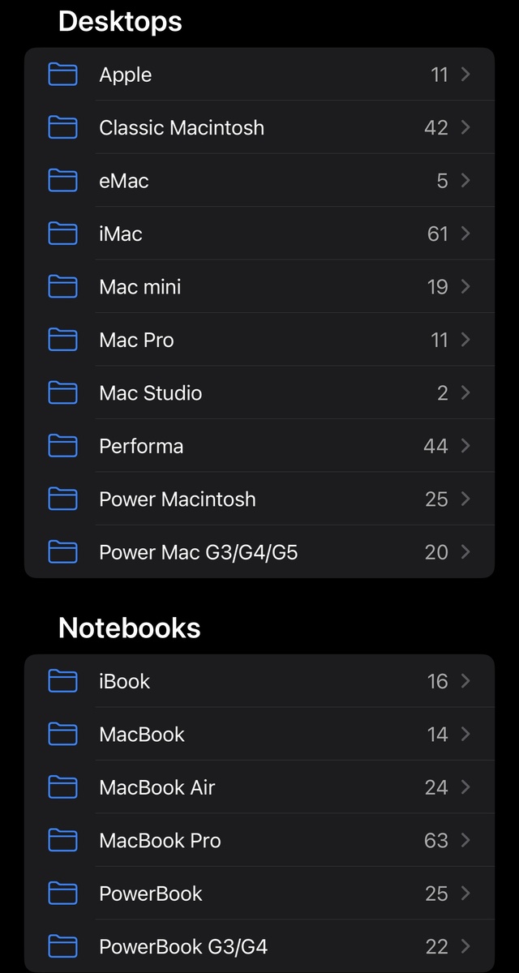
Task: Tap the Desktops section header
Action: coord(120,22)
